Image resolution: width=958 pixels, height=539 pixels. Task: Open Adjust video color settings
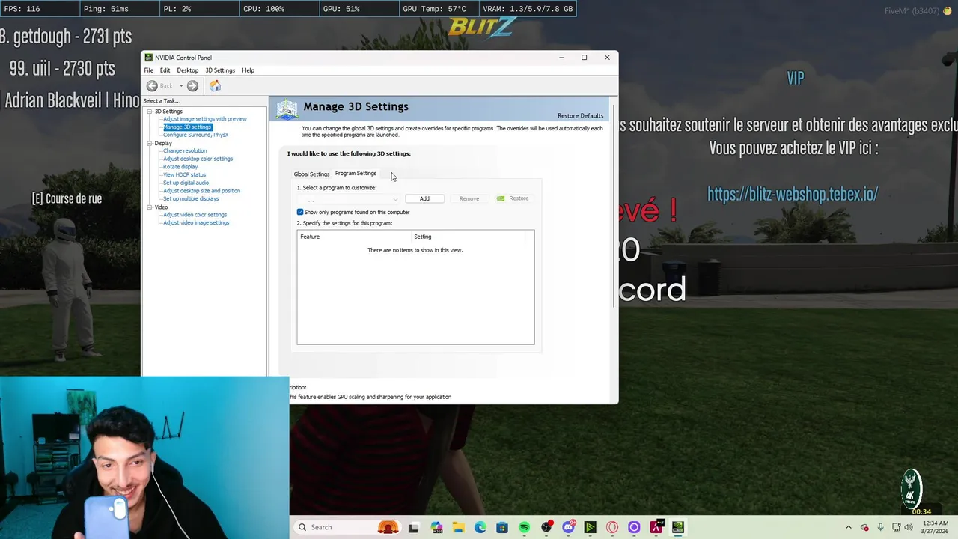coord(195,215)
